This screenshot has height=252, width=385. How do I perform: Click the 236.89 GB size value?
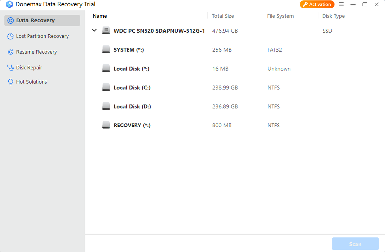[x=225, y=106]
